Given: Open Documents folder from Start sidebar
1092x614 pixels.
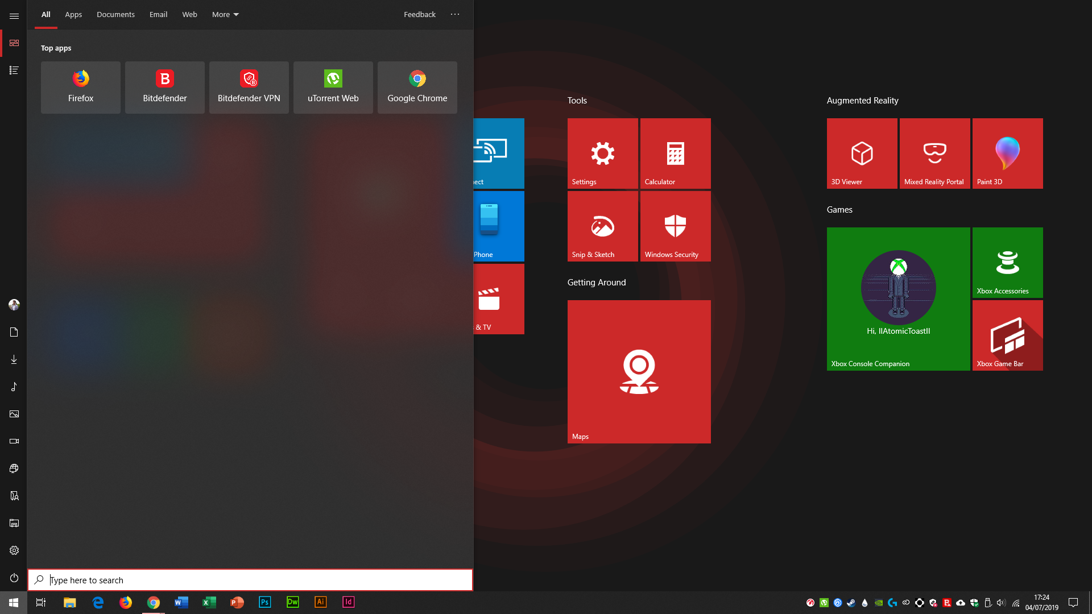Looking at the screenshot, I should [x=14, y=332].
